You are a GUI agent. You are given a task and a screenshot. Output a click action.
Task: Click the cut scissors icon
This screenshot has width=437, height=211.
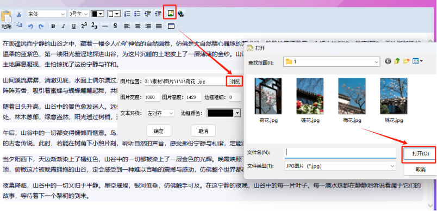pos(19,14)
